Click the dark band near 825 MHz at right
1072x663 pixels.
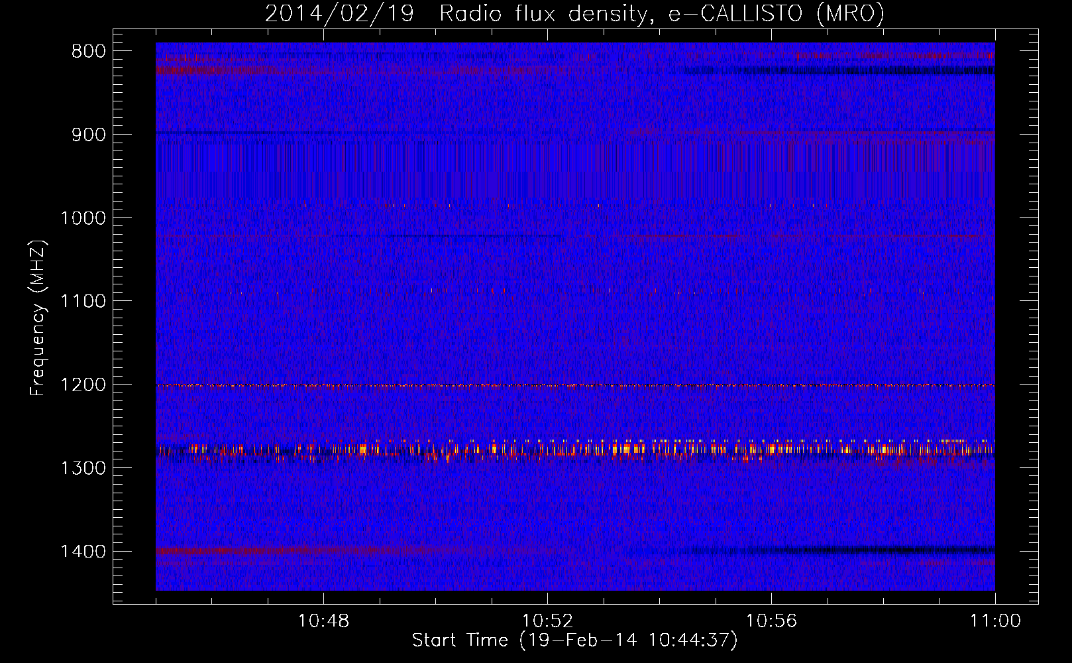[839, 70]
